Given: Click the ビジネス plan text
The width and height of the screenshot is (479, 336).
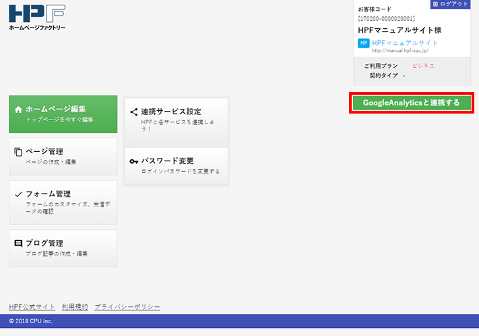Looking at the screenshot, I should (x=423, y=66).
